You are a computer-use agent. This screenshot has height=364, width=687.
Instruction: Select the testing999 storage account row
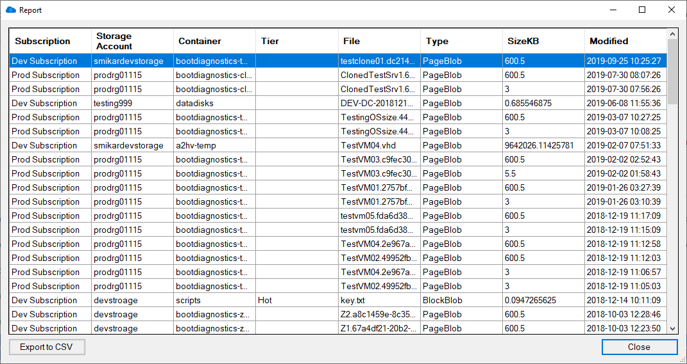click(338, 103)
